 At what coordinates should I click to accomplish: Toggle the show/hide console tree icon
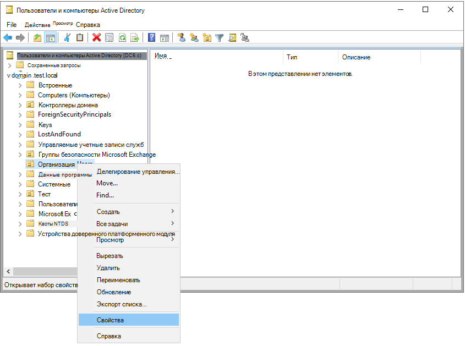coord(51,37)
